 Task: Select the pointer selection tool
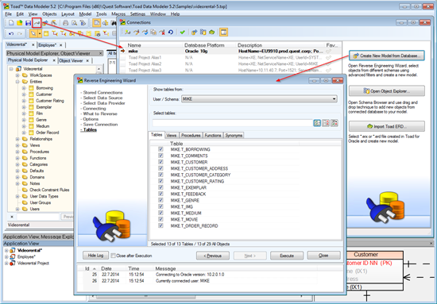coord(33,33)
